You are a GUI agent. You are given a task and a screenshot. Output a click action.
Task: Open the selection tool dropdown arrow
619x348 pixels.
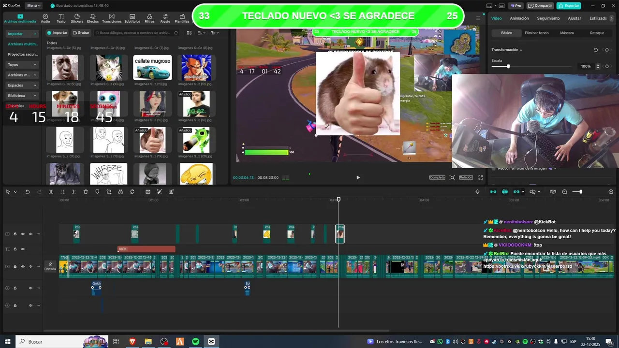point(15,192)
